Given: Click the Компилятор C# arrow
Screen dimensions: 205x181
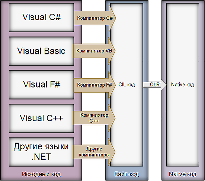Looking at the screenshot, I should (x=95, y=18).
